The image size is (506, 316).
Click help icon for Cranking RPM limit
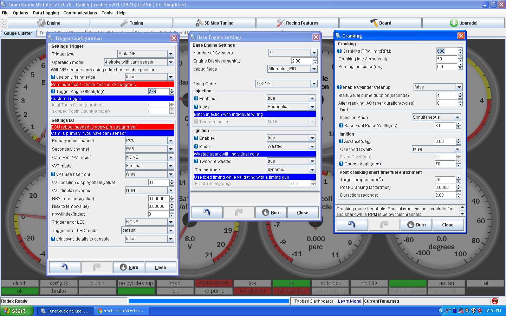339,51
